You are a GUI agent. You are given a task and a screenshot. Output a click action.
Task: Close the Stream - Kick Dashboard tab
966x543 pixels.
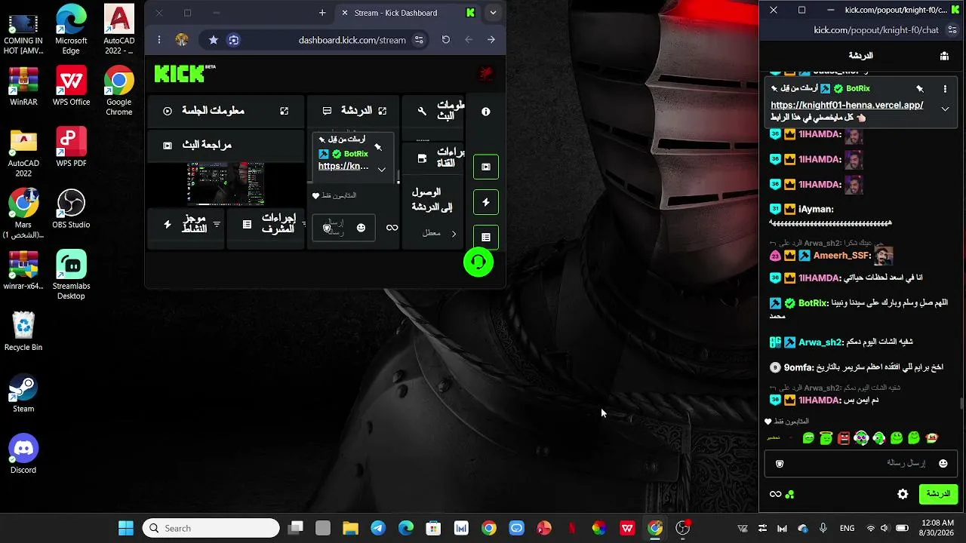(345, 13)
